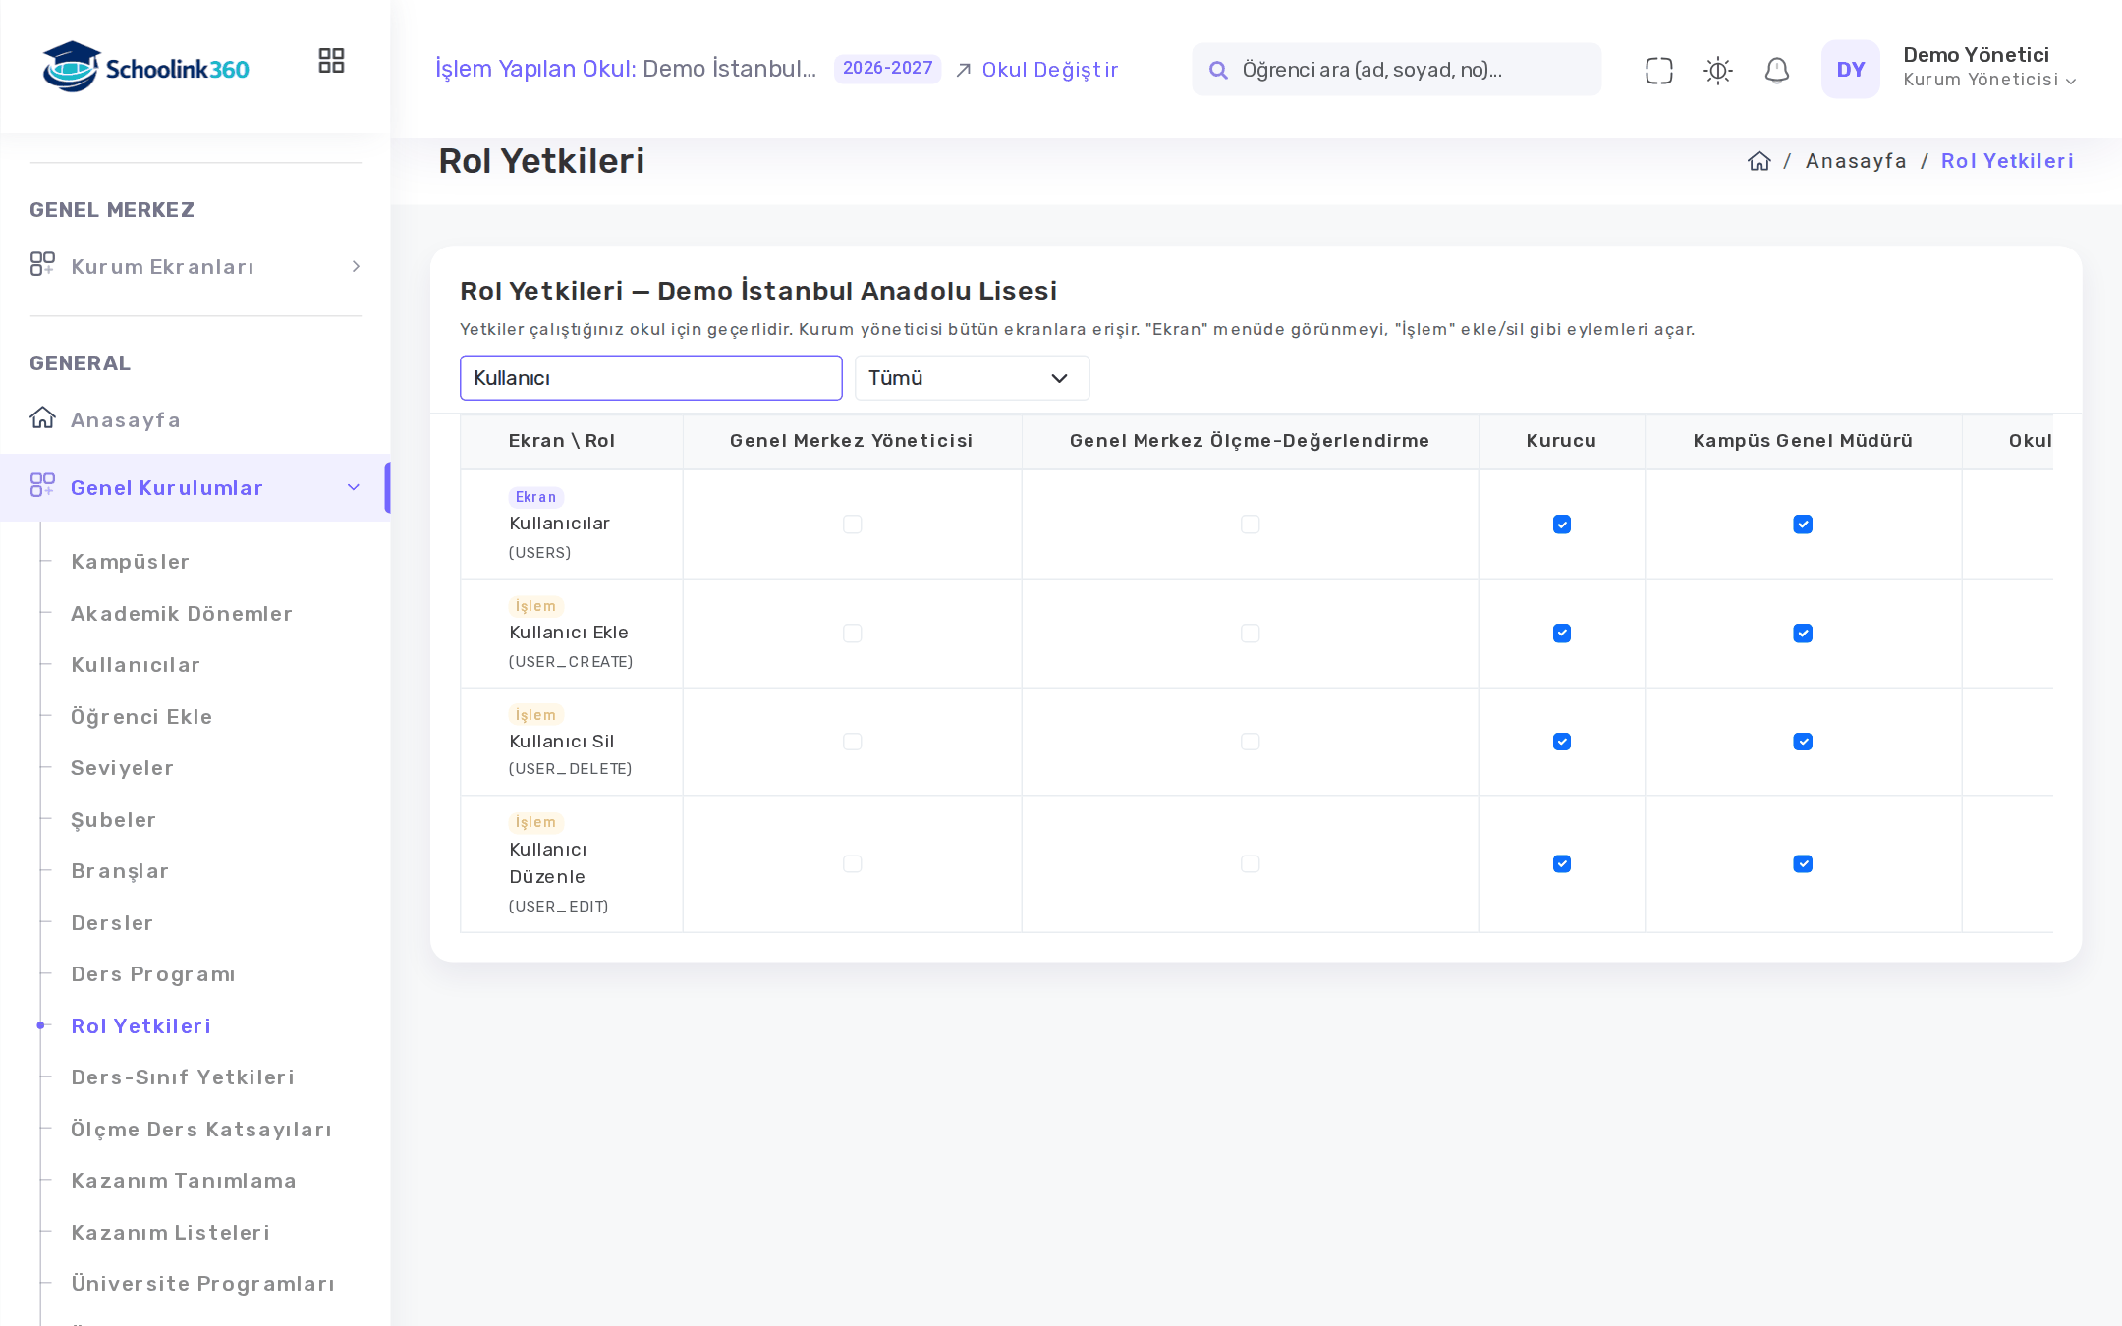Expand Kurum Ekranları chevron
Image resolution: width=2122 pixels, height=1326 pixels.
(x=356, y=267)
